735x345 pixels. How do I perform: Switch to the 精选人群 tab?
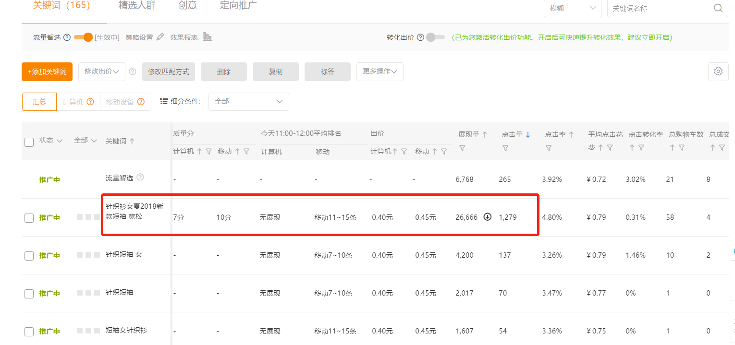(x=137, y=6)
